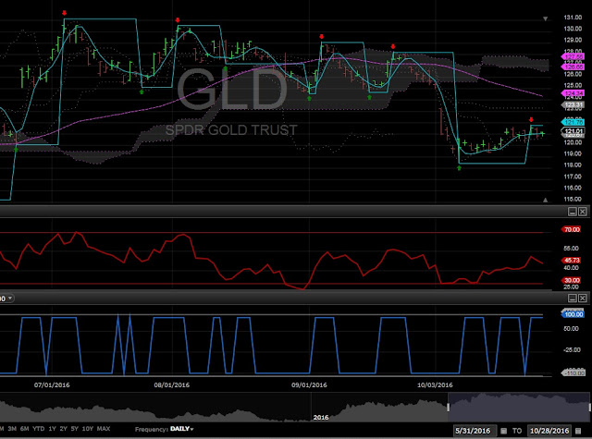Image resolution: width=592 pixels, height=439 pixels.
Task: Click the 08/01/2016 date axis label
Action: 171,385
